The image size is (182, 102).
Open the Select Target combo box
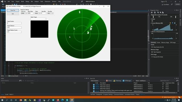pos(39,19)
